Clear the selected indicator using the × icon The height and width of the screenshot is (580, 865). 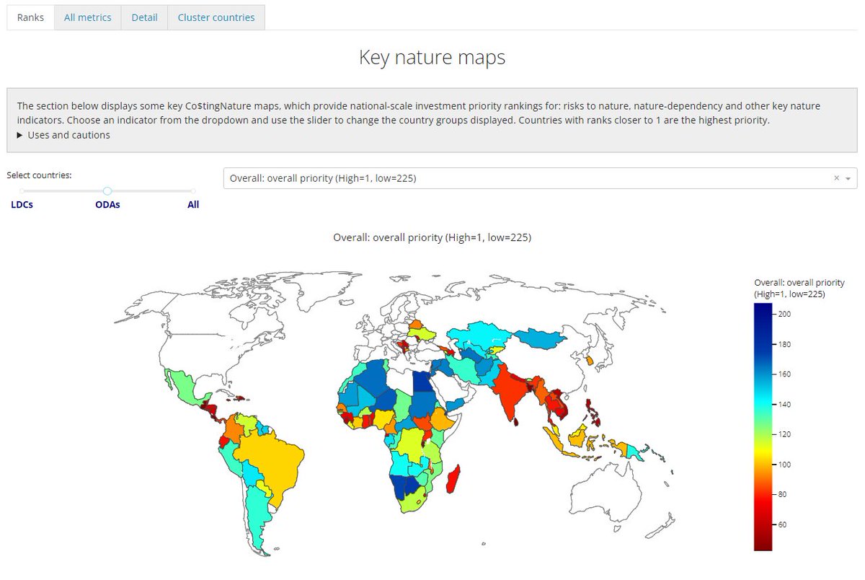click(x=836, y=177)
